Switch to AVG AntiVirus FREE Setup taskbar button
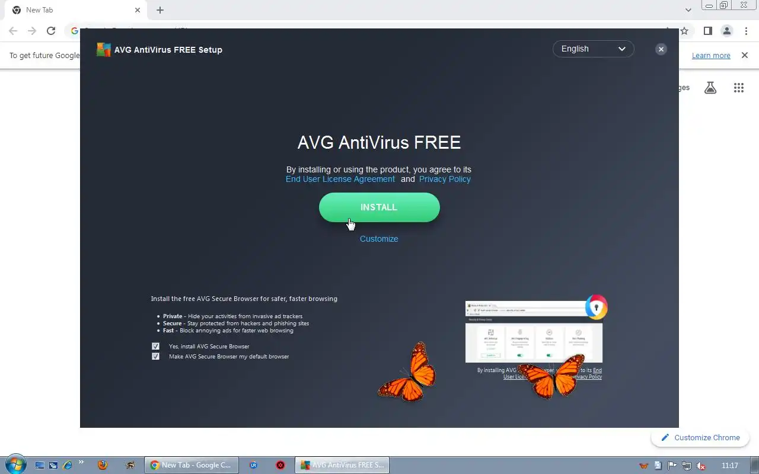This screenshot has width=759, height=474. pos(342,465)
